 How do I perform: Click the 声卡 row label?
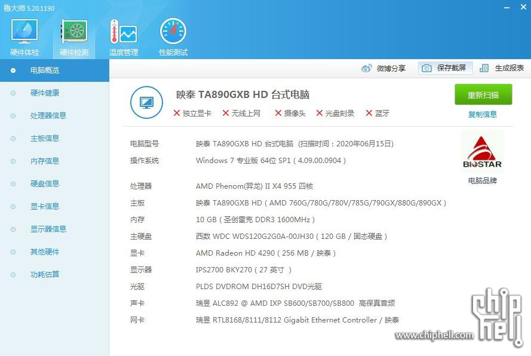[137, 303]
